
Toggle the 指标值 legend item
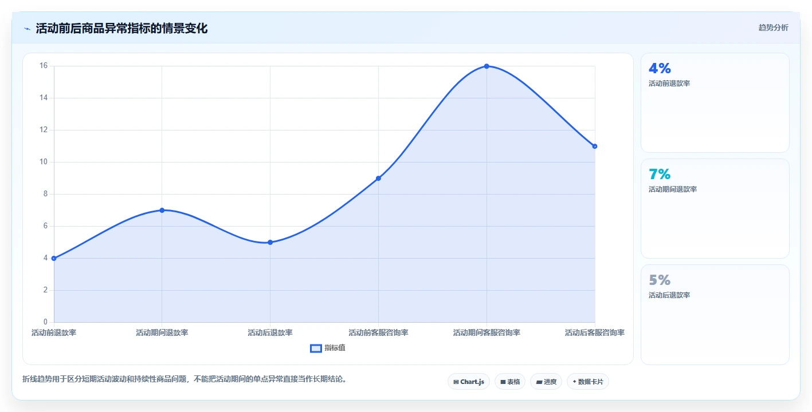click(x=328, y=348)
